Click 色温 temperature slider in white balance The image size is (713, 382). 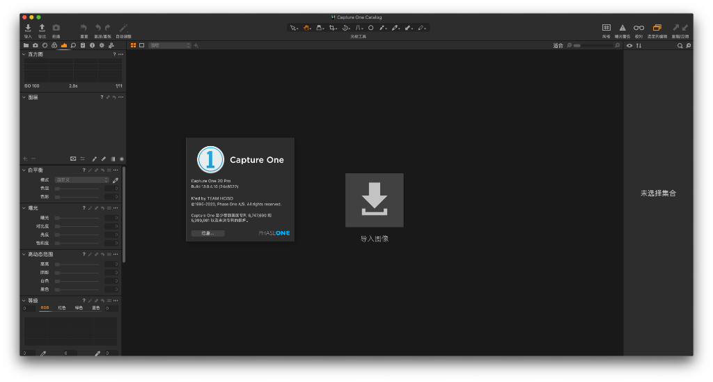point(77,189)
